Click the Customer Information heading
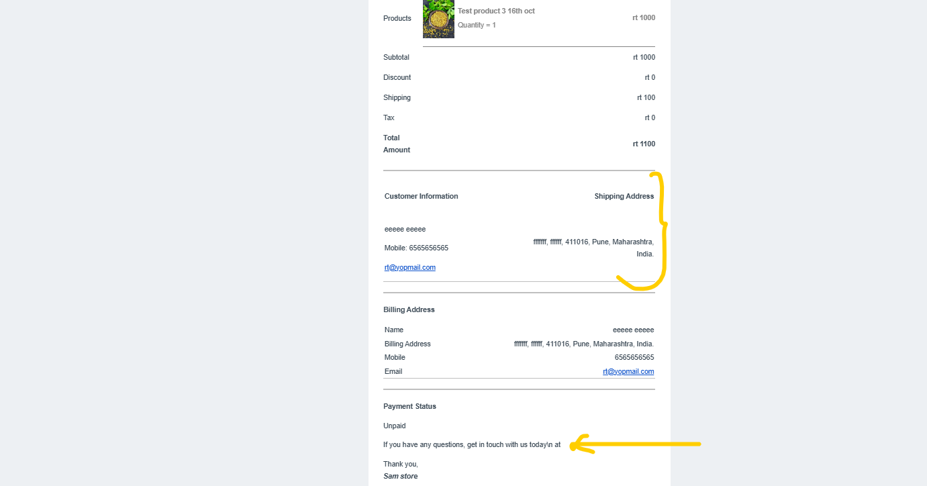This screenshot has width=927, height=486. click(x=422, y=196)
